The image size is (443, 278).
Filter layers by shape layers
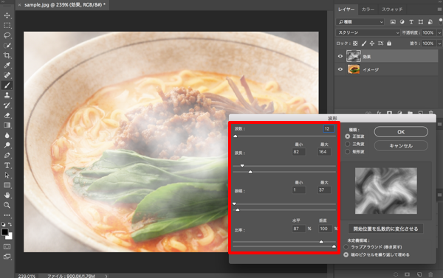tap(421, 21)
